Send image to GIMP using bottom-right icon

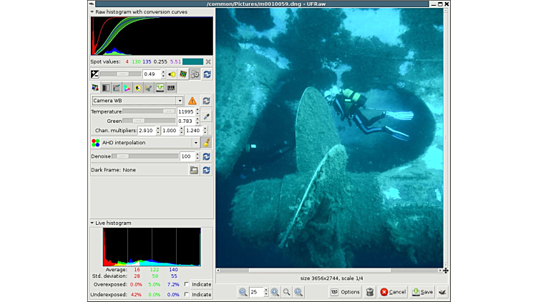[x=442, y=292]
